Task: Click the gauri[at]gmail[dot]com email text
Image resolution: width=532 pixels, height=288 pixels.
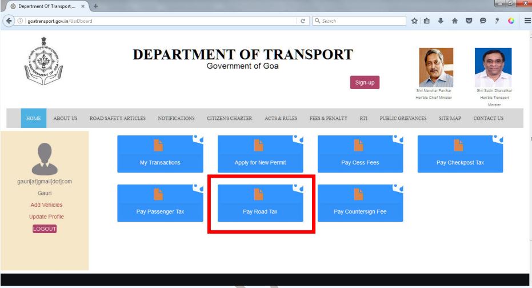Action: coord(45,182)
